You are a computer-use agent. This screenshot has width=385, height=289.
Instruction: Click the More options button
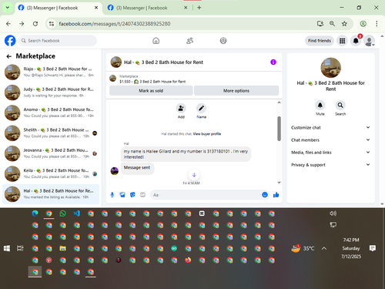click(x=236, y=91)
